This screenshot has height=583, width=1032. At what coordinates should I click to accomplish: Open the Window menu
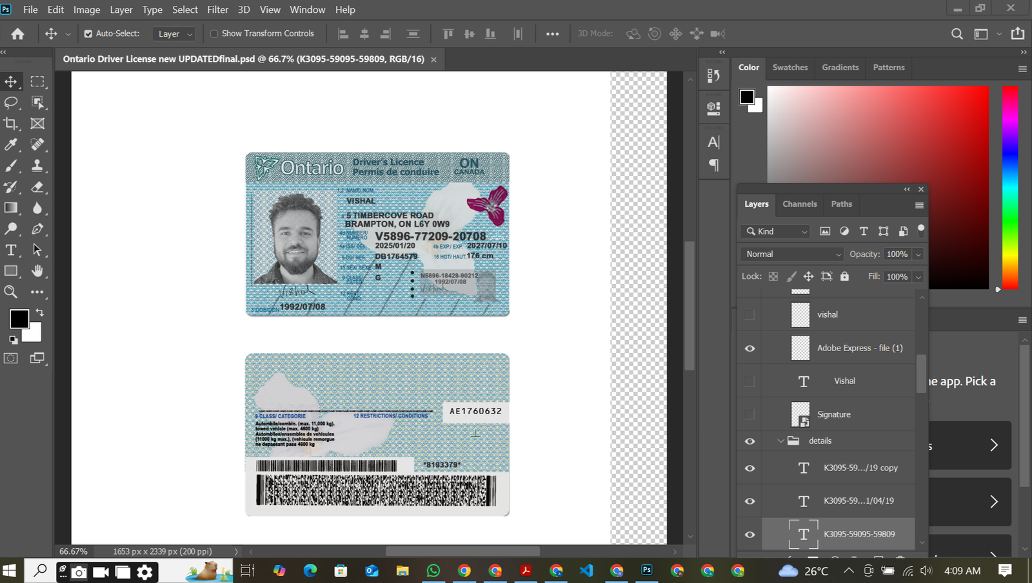pos(308,10)
